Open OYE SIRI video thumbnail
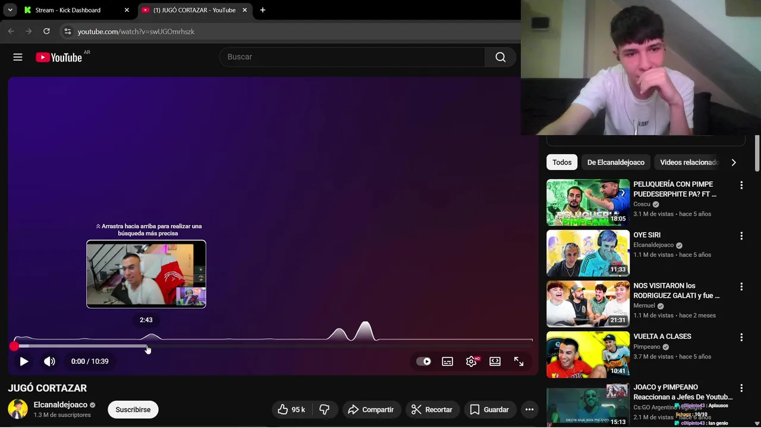This screenshot has width=761, height=428. coord(588,253)
